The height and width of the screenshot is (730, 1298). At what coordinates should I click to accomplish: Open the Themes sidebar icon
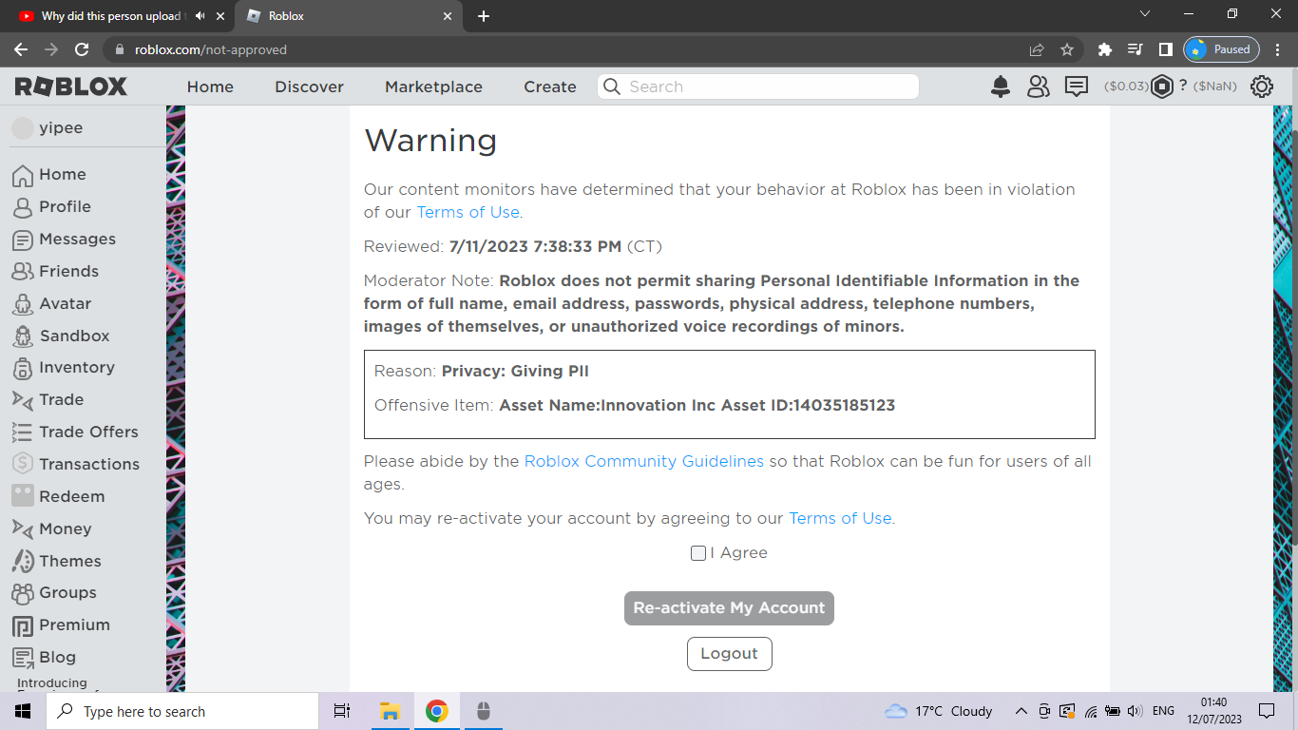[23, 561]
